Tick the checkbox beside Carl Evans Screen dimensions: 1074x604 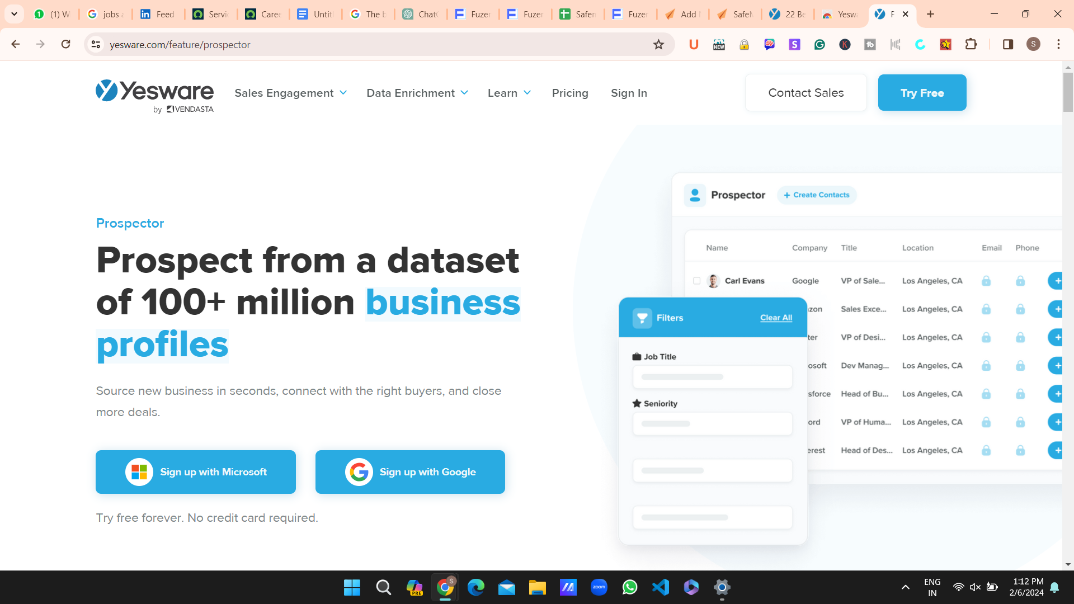pos(696,281)
